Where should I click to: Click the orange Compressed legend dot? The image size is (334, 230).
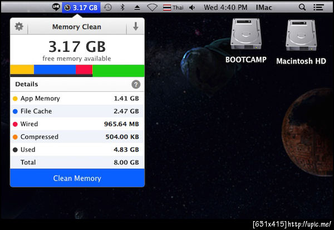[x=15, y=137]
